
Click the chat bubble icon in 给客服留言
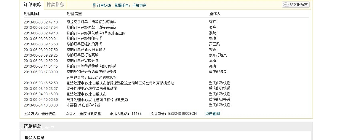(286, 5)
